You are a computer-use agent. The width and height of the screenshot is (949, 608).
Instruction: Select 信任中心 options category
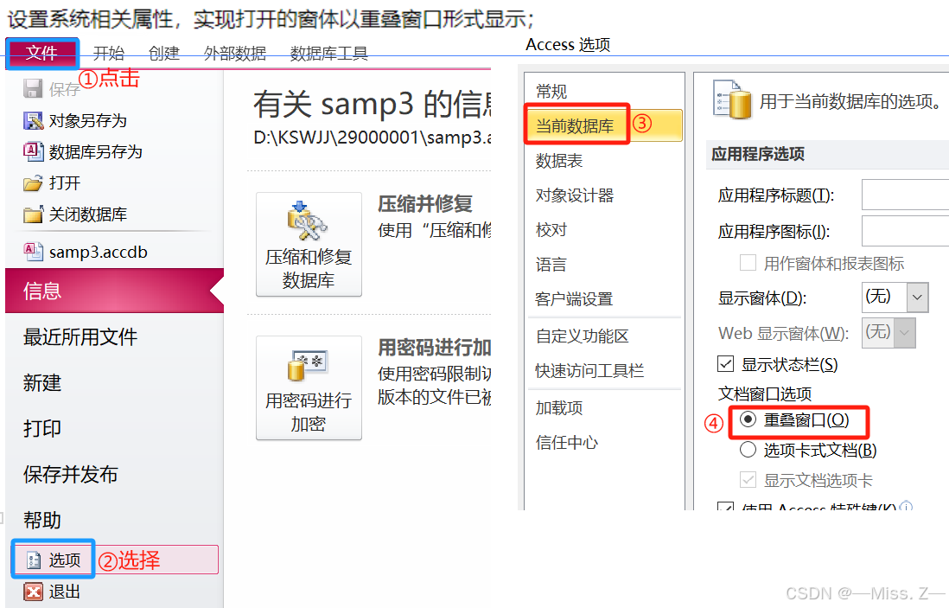[566, 442]
